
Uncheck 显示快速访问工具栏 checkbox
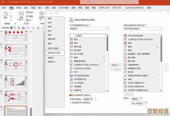tap(71, 95)
